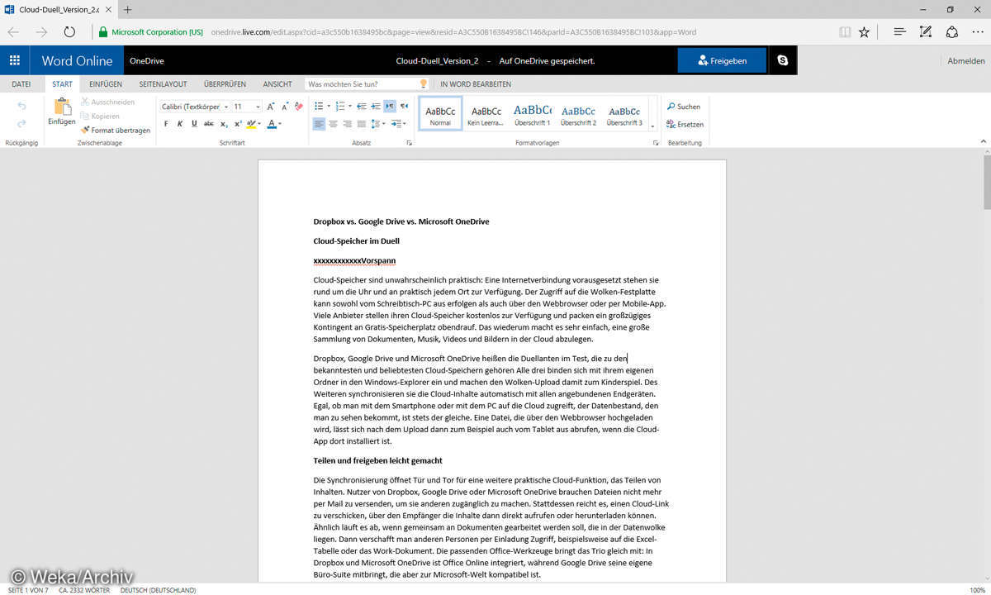The width and height of the screenshot is (991, 595).
Task: Apply the Normal style thumbnail
Action: point(440,113)
